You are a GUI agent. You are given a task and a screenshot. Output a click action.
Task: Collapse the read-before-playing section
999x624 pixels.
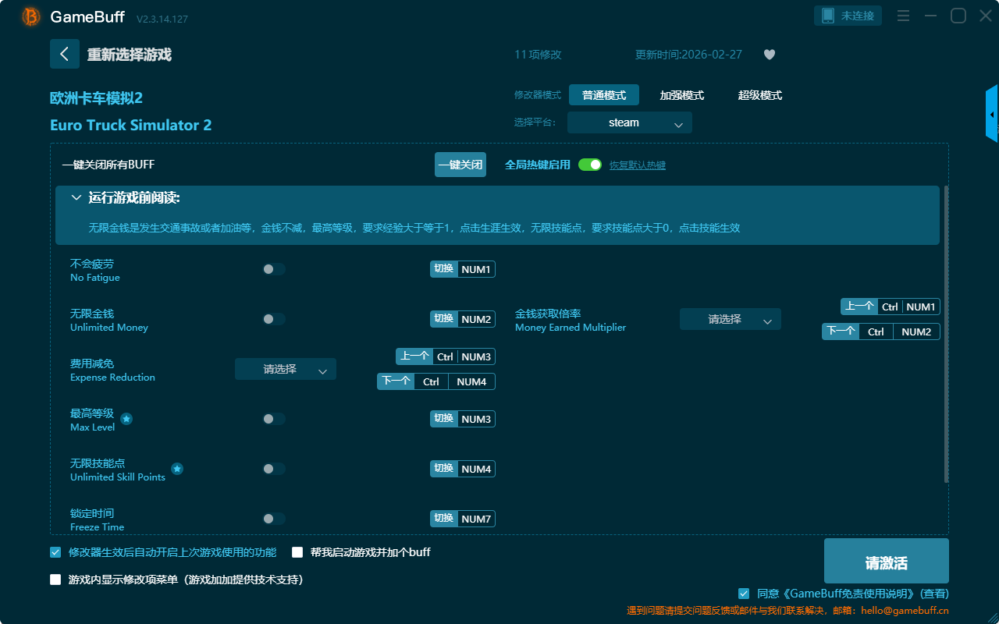click(76, 198)
